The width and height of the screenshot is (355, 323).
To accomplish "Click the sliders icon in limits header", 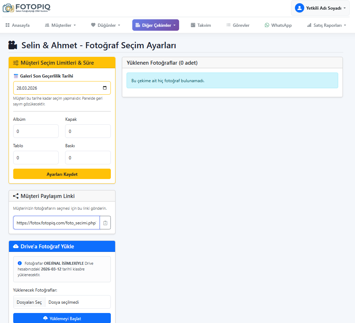I will point(16,63).
